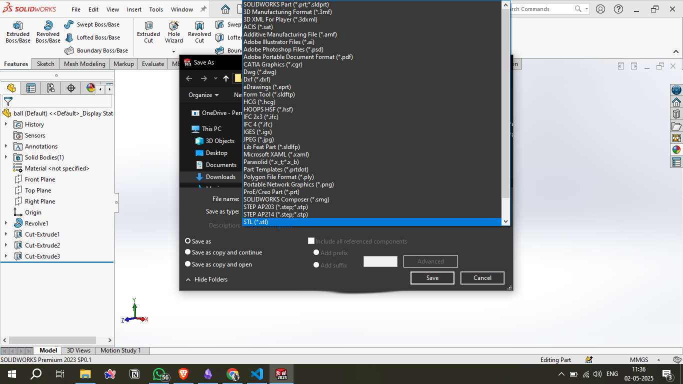Switch to the Evaluate tab
This screenshot has width=683, height=384.
[153, 64]
